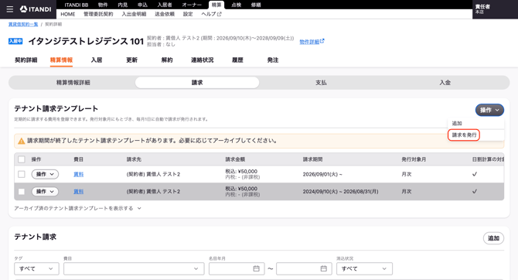Screen dimensions: 518x280
Task: Click the 請求期間 column header
Action: (x=312, y=159)
